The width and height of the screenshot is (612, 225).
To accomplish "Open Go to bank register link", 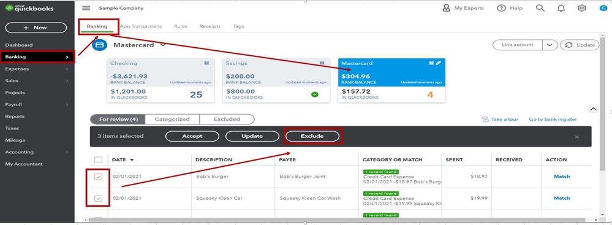I will (553, 119).
